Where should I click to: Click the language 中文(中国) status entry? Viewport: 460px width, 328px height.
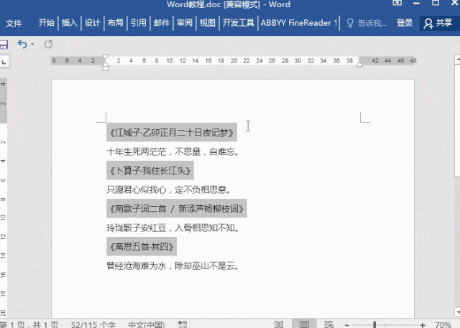pyautogui.click(x=147, y=324)
